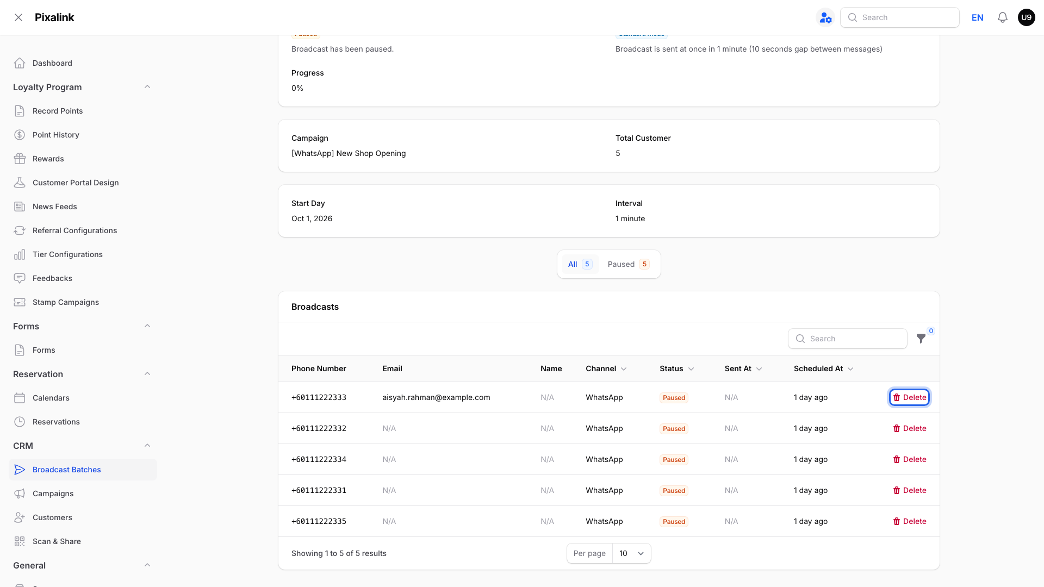The image size is (1044, 587).
Task: Delete broadcast for +60111222335
Action: coord(910,521)
